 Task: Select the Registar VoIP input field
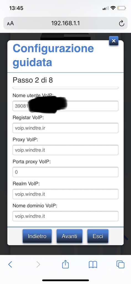(65, 128)
